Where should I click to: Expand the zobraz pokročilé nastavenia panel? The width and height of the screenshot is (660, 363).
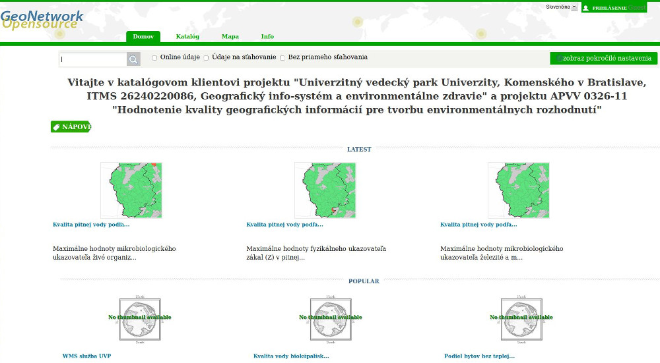[603, 59]
